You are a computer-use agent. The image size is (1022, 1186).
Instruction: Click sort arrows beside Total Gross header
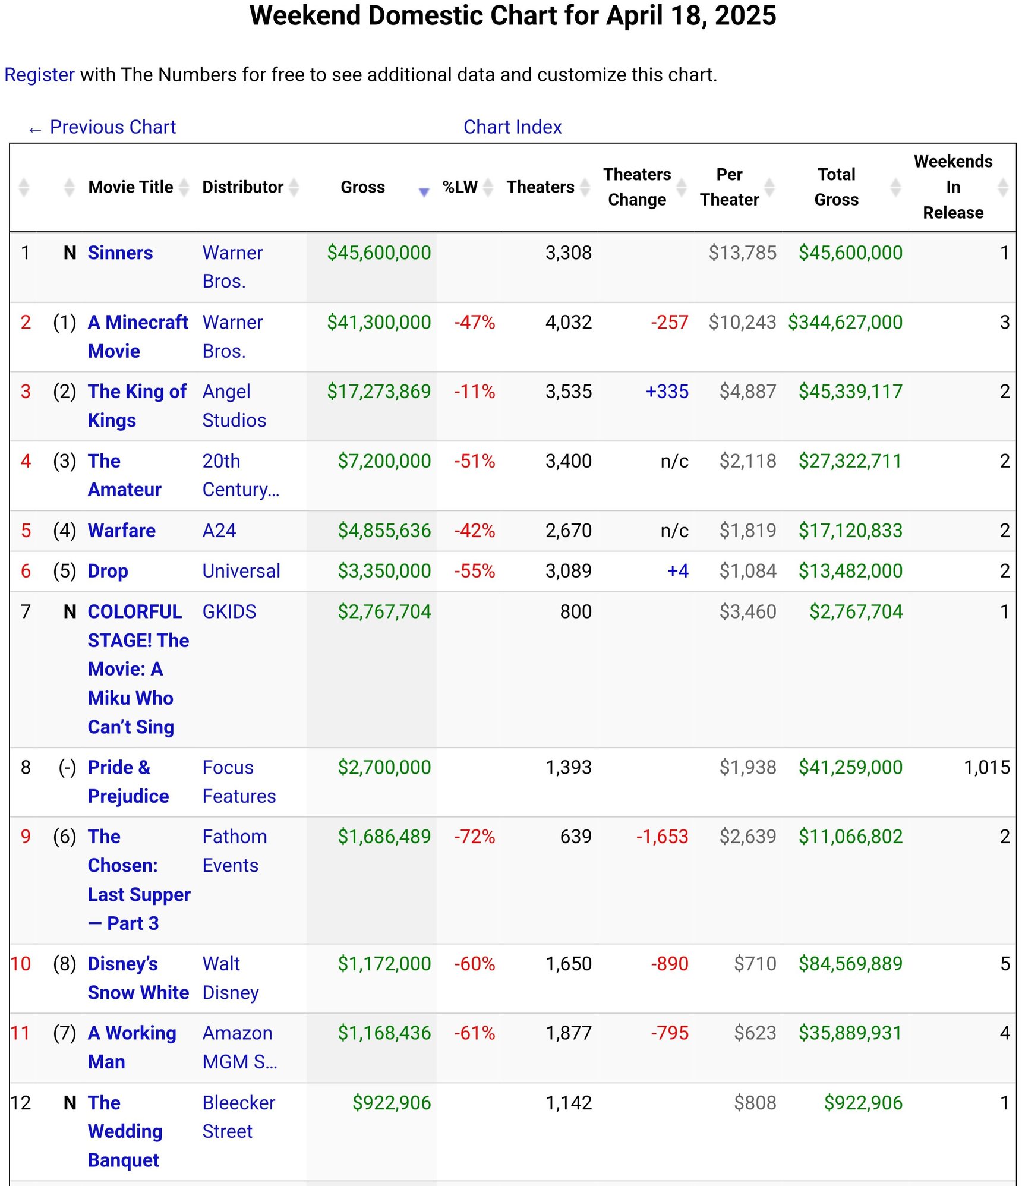point(896,188)
